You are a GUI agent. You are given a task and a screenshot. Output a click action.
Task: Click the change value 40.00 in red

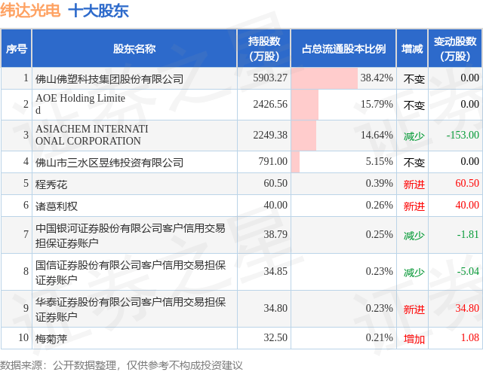pos(467,205)
